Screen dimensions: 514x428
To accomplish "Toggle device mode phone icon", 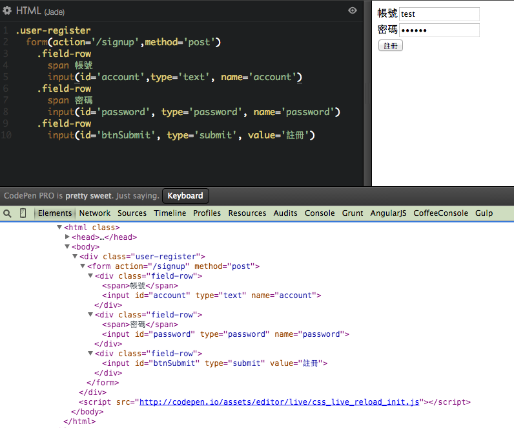I will [23, 213].
